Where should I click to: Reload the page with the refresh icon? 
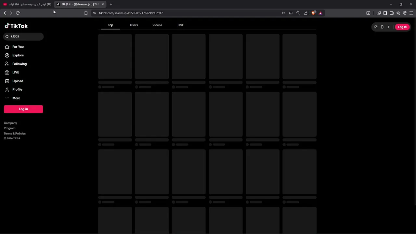pyautogui.click(x=18, y=13)
